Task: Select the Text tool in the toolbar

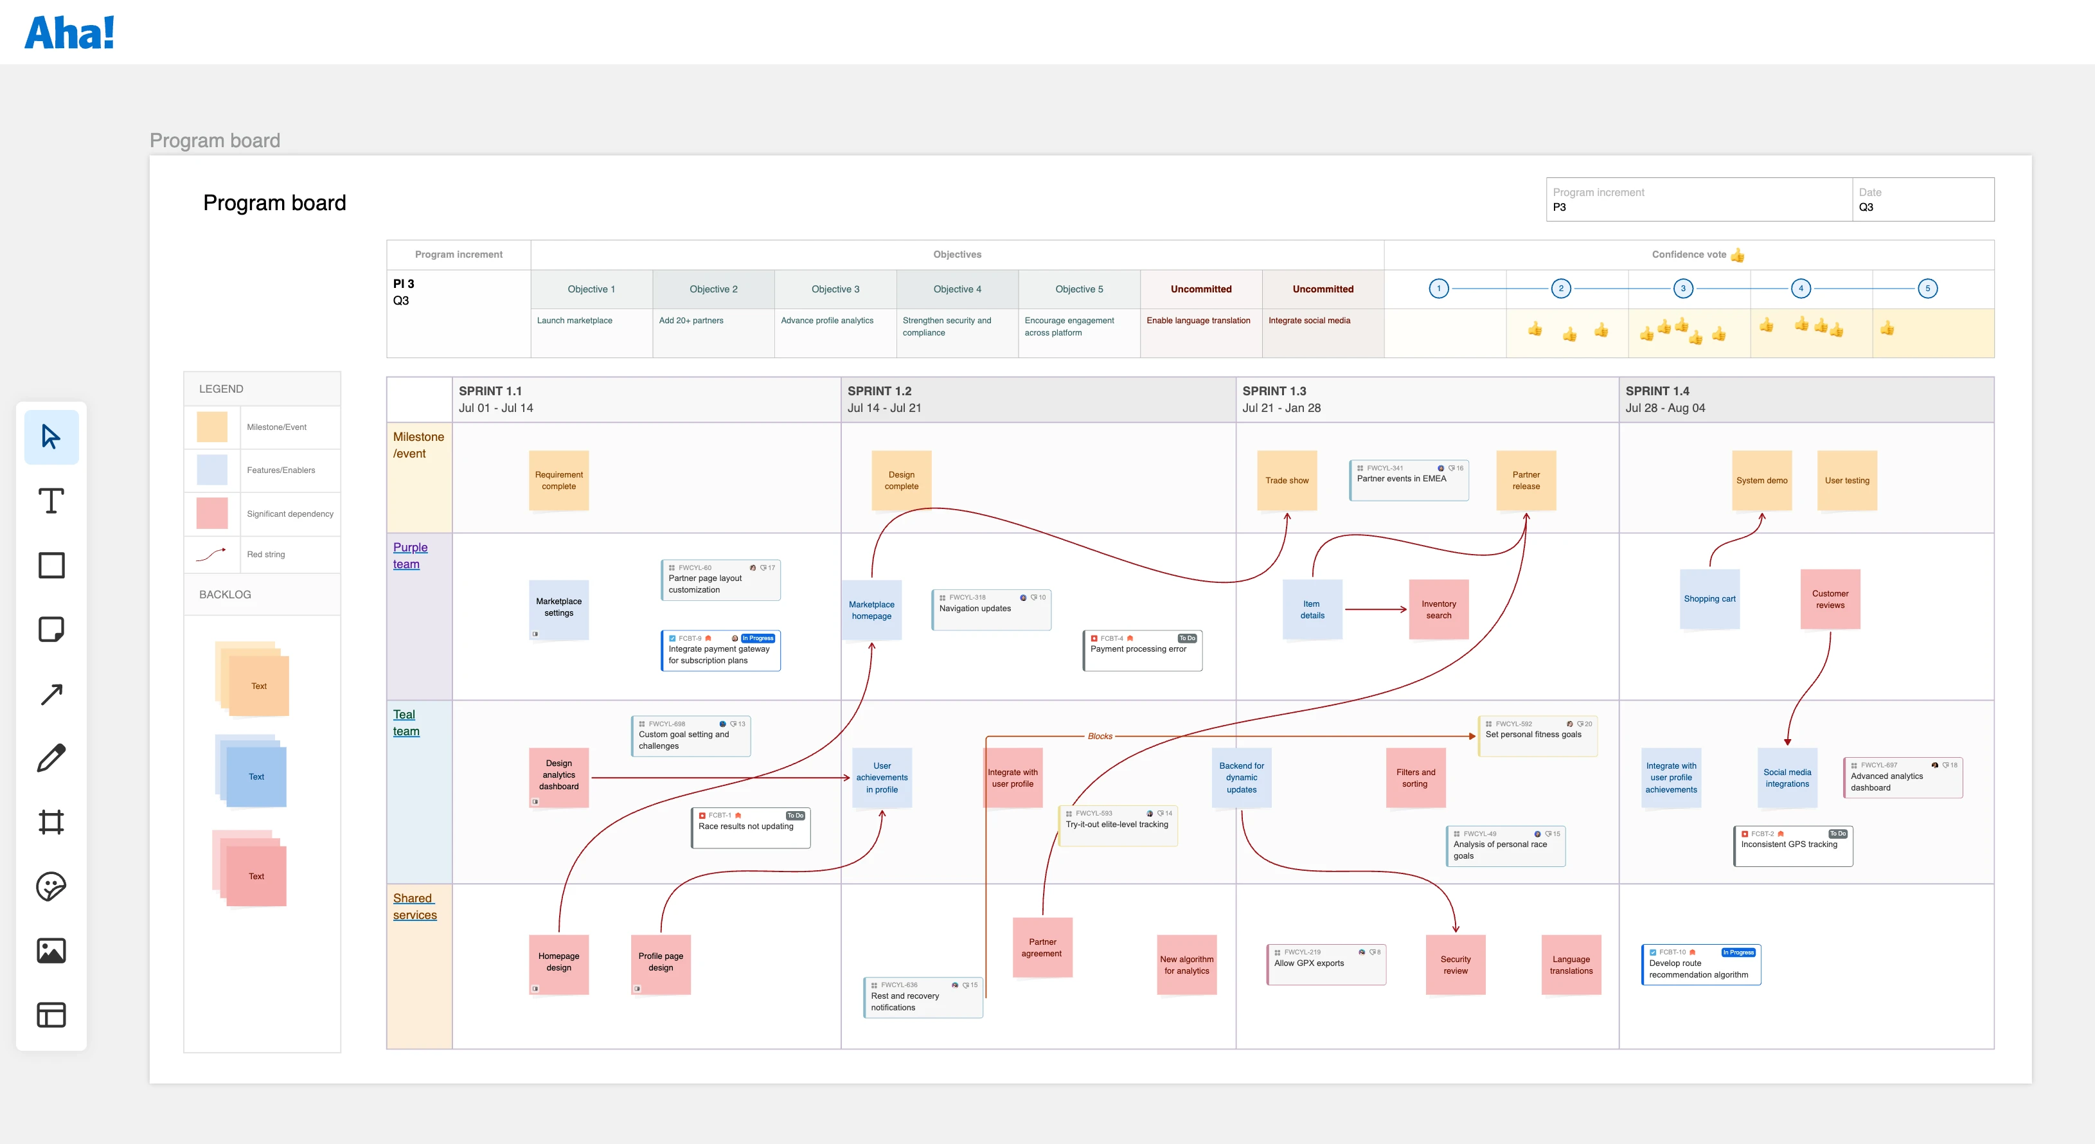Action: 51,501
